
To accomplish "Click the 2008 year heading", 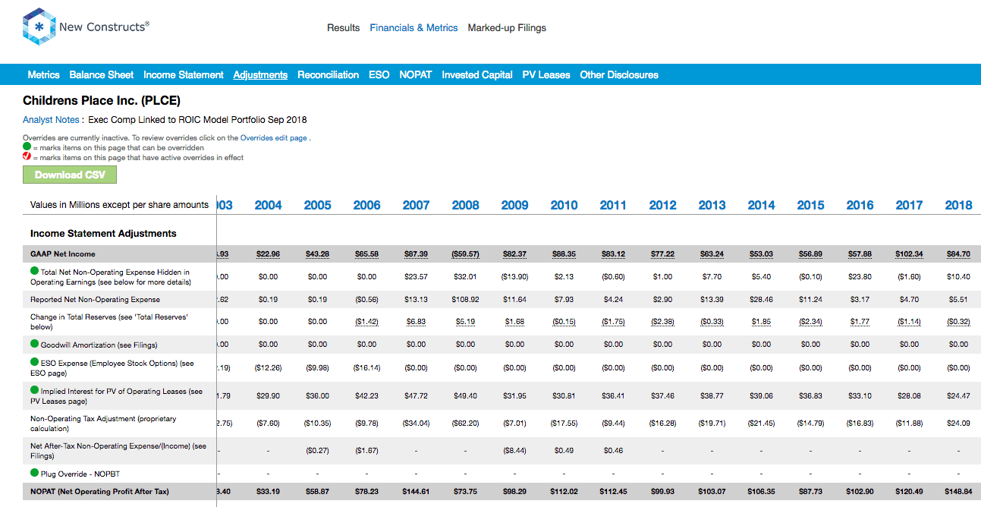I will [465, 205].
